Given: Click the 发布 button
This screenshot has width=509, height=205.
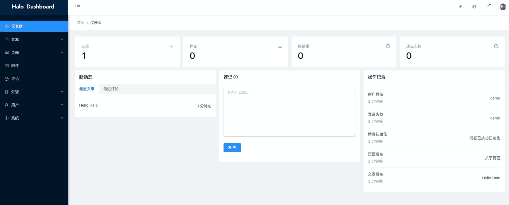Looking at the screenshot, I should point(232,148).
